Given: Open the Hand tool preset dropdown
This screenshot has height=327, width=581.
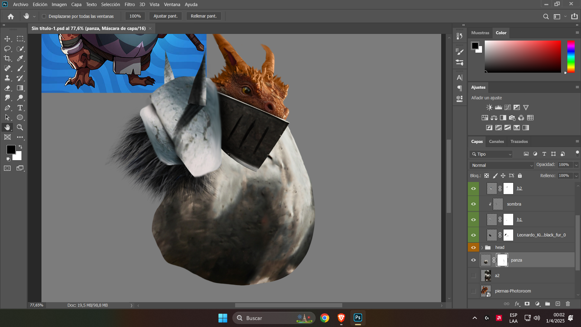Looking at the screenshot, I should [x=34, y=16].
